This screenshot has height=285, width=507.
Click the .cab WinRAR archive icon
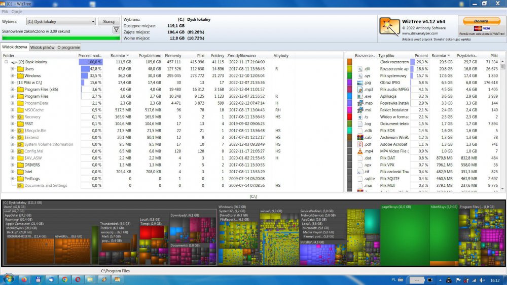[x=360, y=137]
